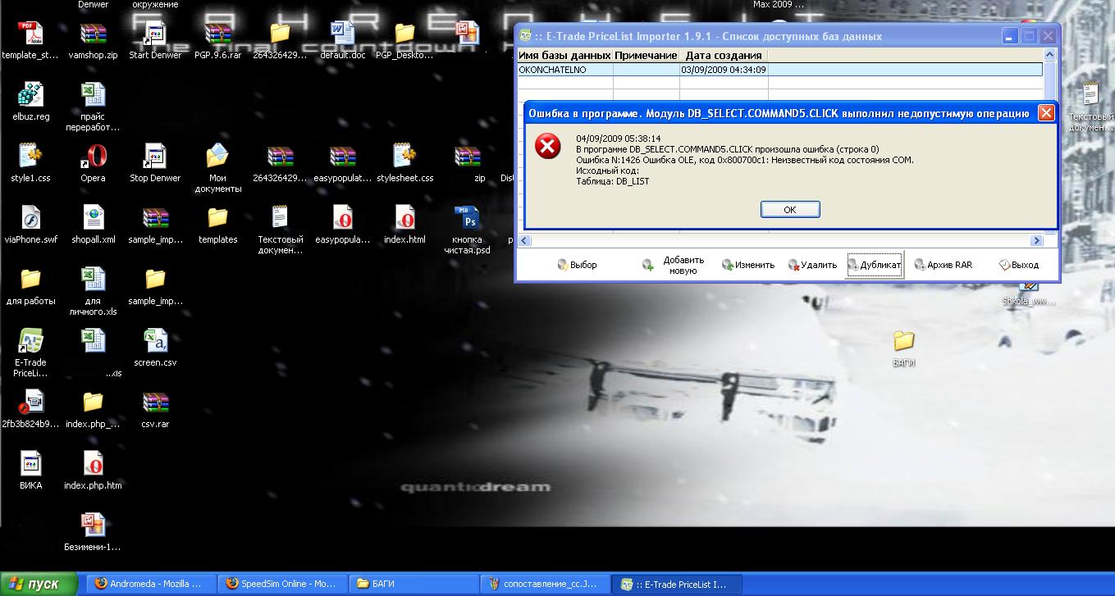
Task: Select style1.css file icon
Action: coord(30,164)
